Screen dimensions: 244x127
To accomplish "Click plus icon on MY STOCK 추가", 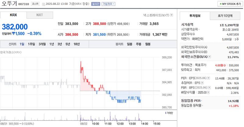I will coord(221,4).
